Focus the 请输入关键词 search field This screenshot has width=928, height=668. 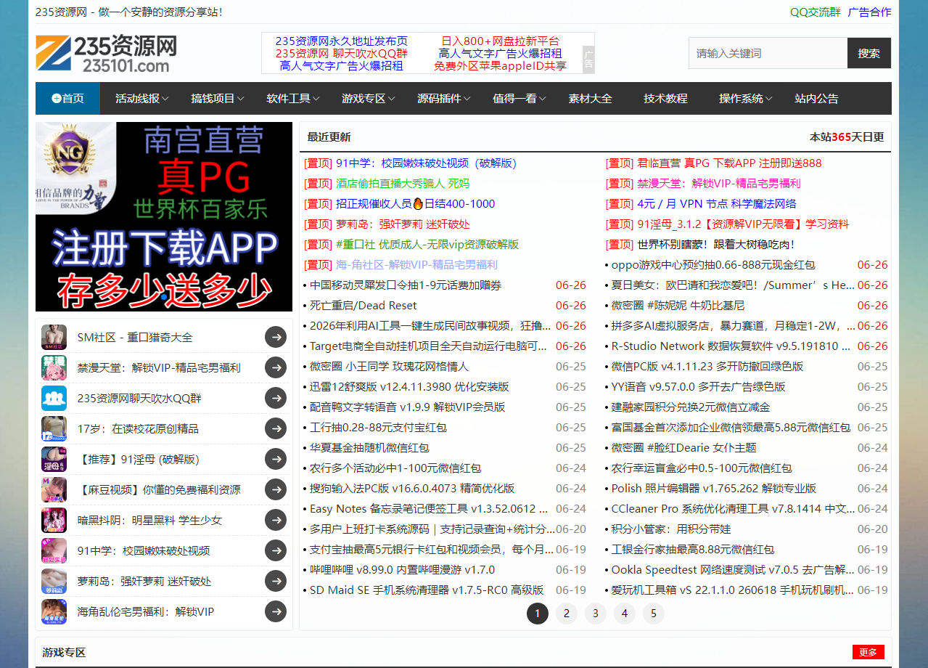point(768,53)
